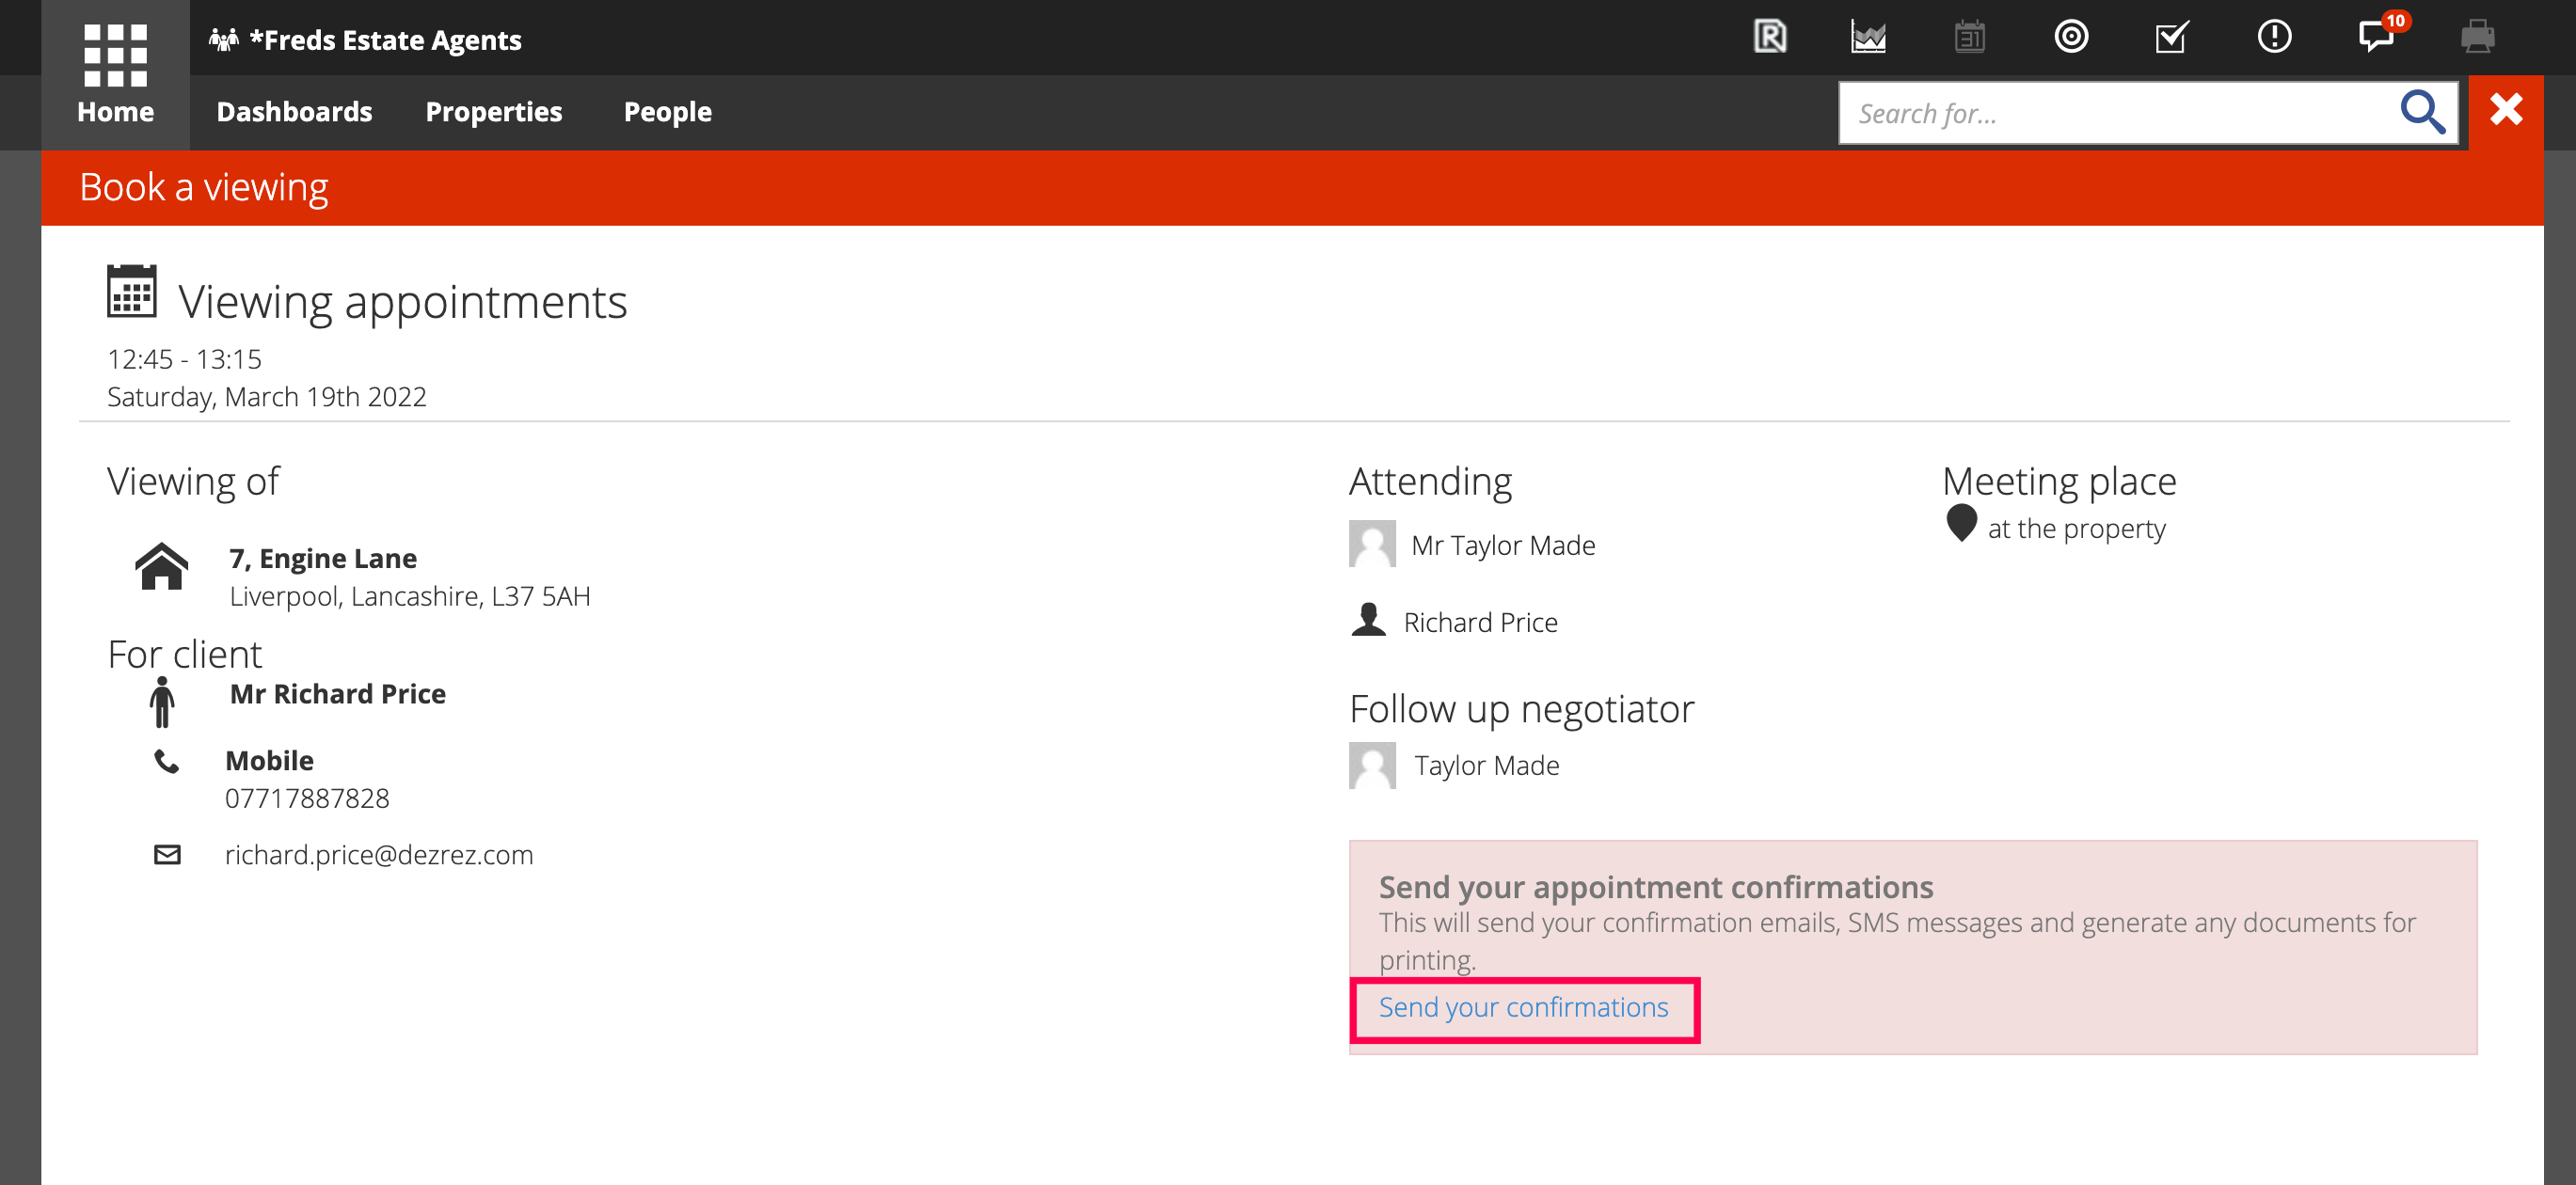Viewport: 2576px width, 1185px height.
Task: Click the person icon beside Mr Richard Price
Action: pyautogui.click(x=162, y=702)
